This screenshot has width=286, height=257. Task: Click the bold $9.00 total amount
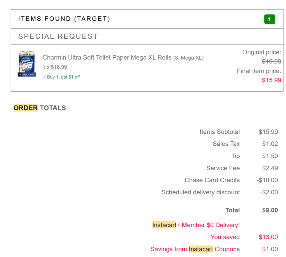(270, 210)
